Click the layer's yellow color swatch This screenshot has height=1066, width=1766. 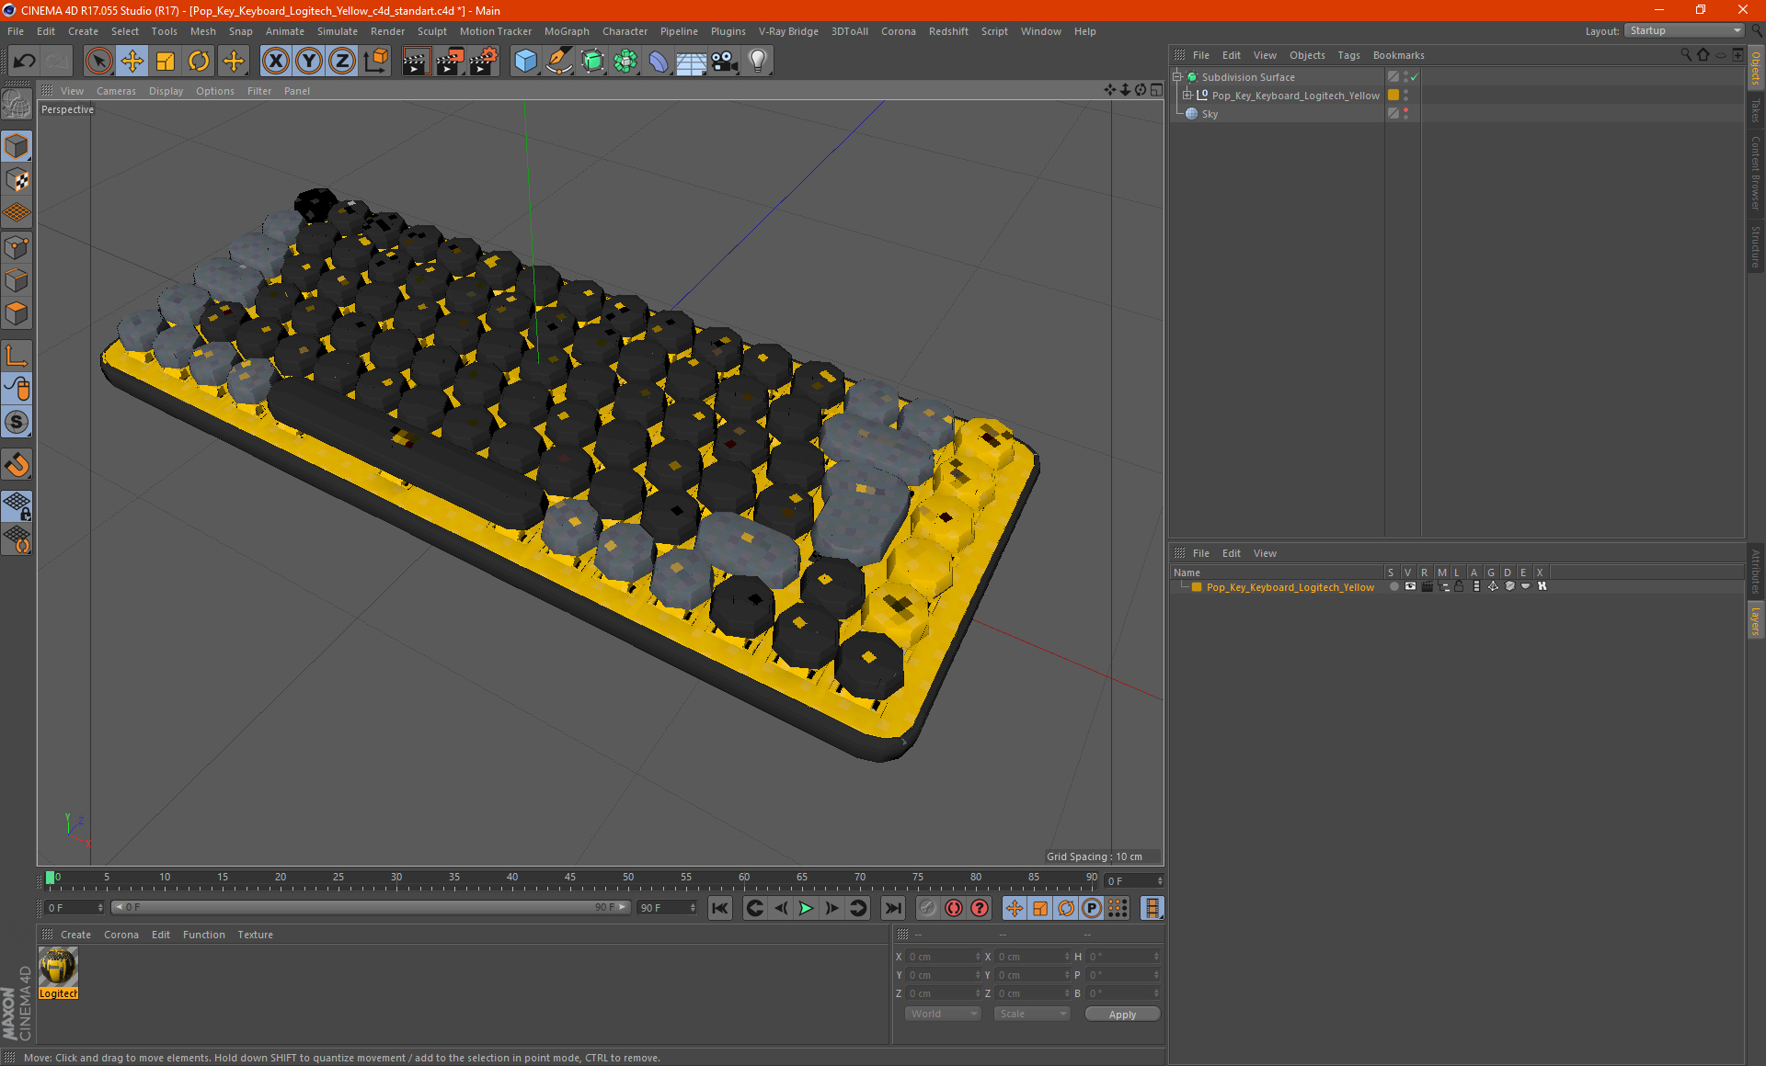1197,587
